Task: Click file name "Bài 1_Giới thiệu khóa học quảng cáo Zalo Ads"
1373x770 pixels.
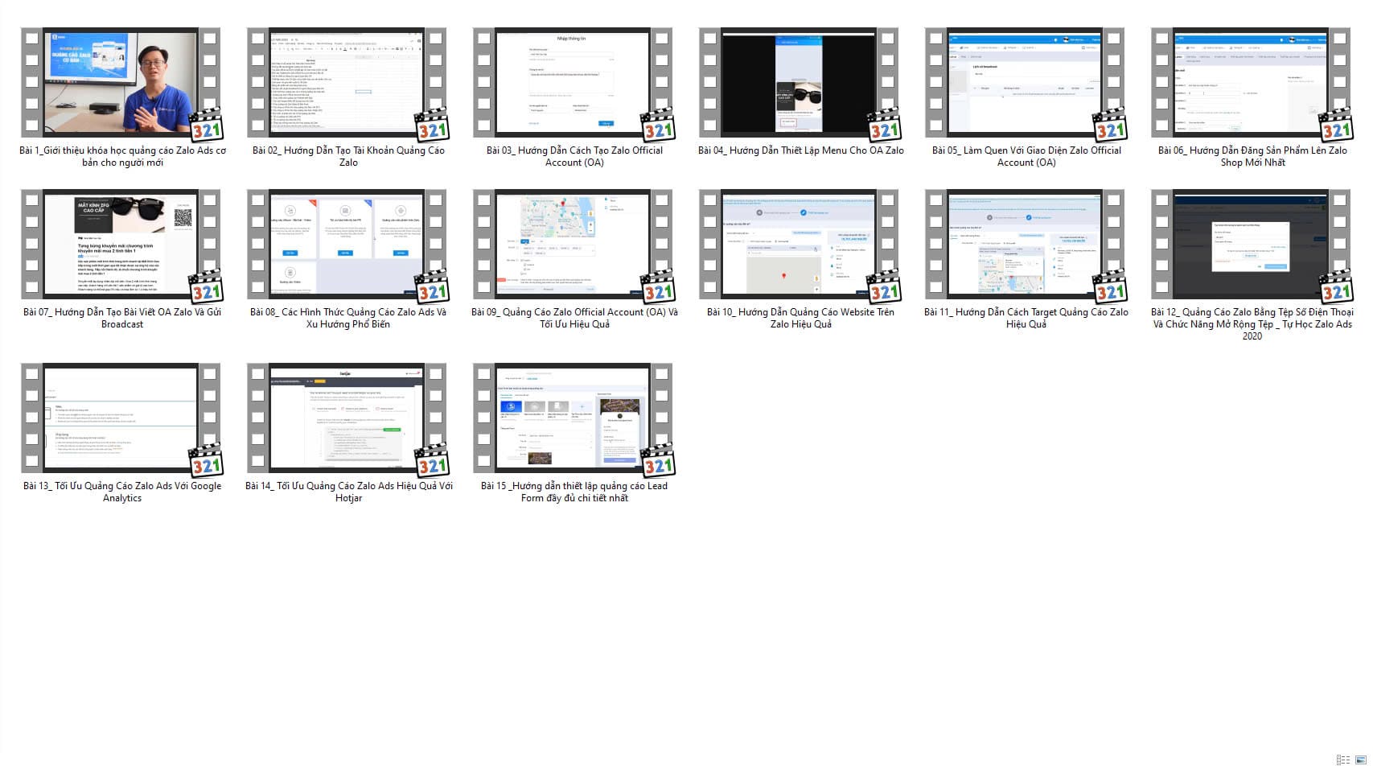Action: [122, 156]
